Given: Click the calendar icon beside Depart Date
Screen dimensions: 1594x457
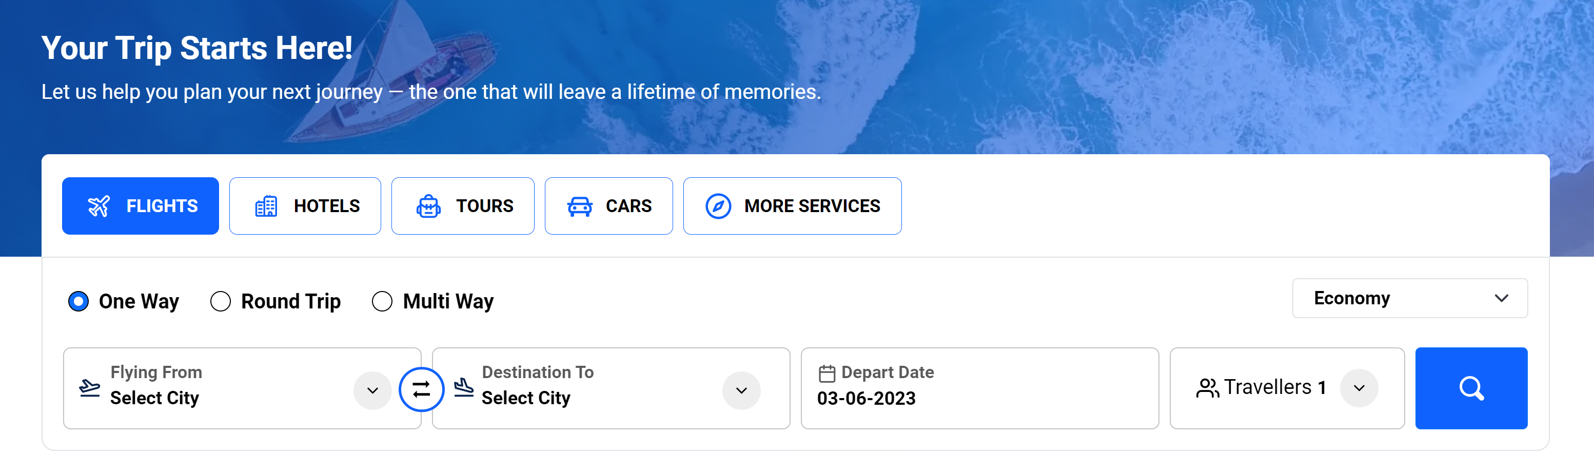Looking at the screenshot, I should [x=826, y=373].
